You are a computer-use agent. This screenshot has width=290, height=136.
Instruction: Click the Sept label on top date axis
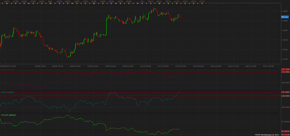click(50, 2)
